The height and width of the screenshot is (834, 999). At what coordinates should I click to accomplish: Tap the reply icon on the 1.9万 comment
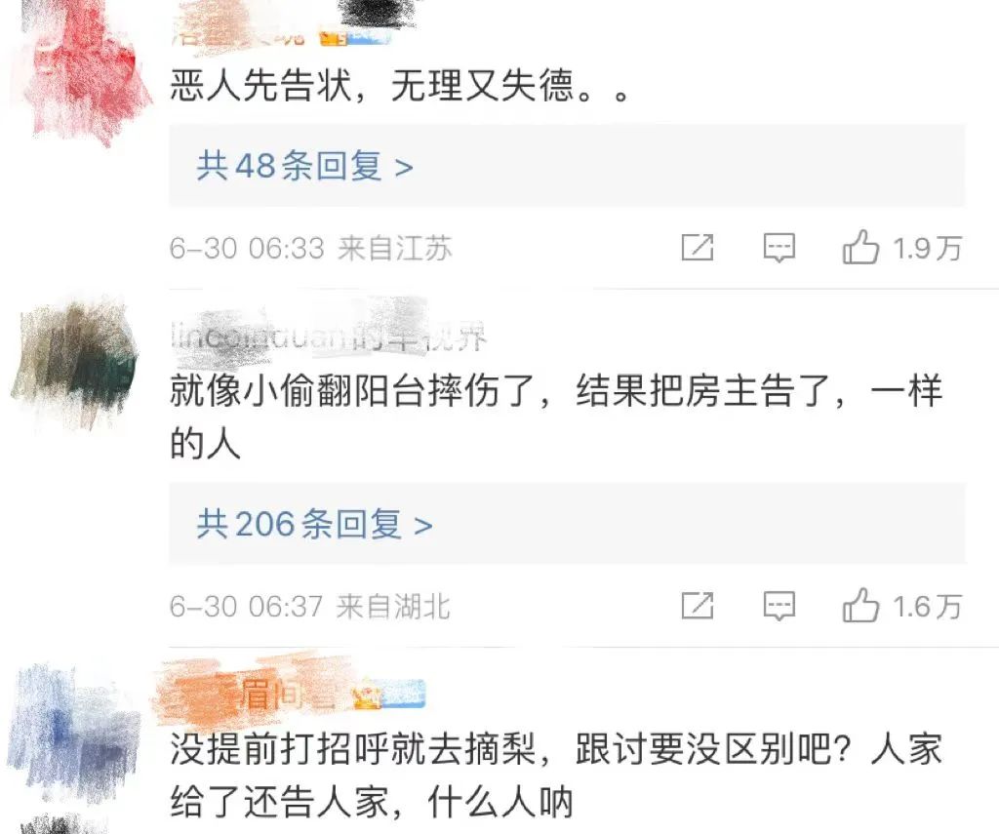pos(779,248)
